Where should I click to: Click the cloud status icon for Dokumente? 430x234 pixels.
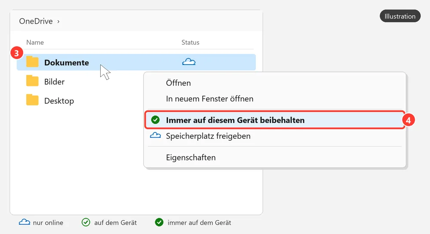[x=189, y=62]
